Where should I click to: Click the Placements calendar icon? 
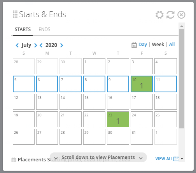[14, 160]
